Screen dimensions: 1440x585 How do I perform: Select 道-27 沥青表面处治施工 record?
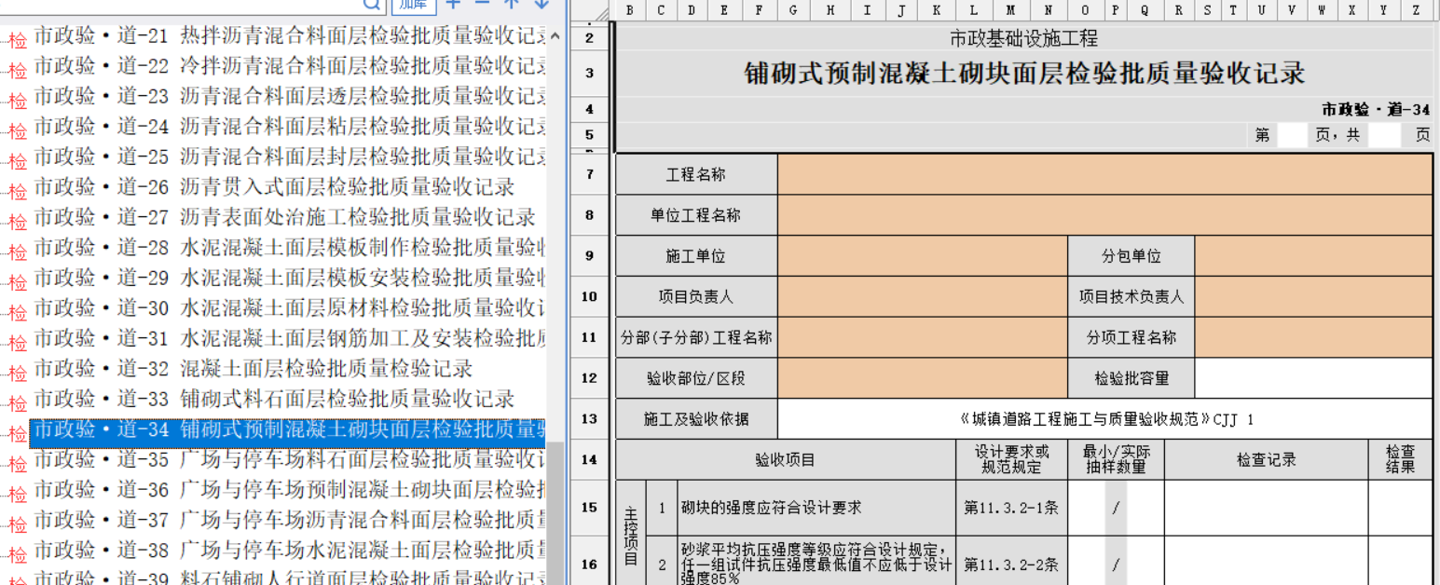tap(284, 217)
